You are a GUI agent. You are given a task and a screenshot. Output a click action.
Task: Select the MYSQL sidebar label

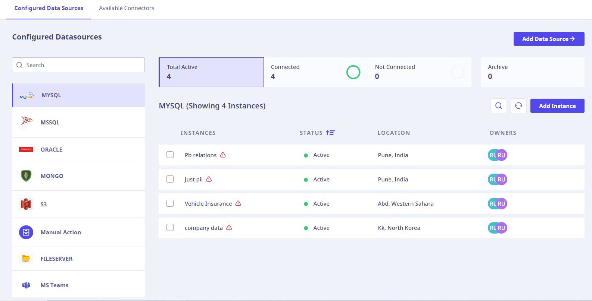click(52, 95)
